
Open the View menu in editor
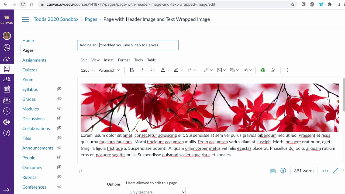click(x=95, y=60)
